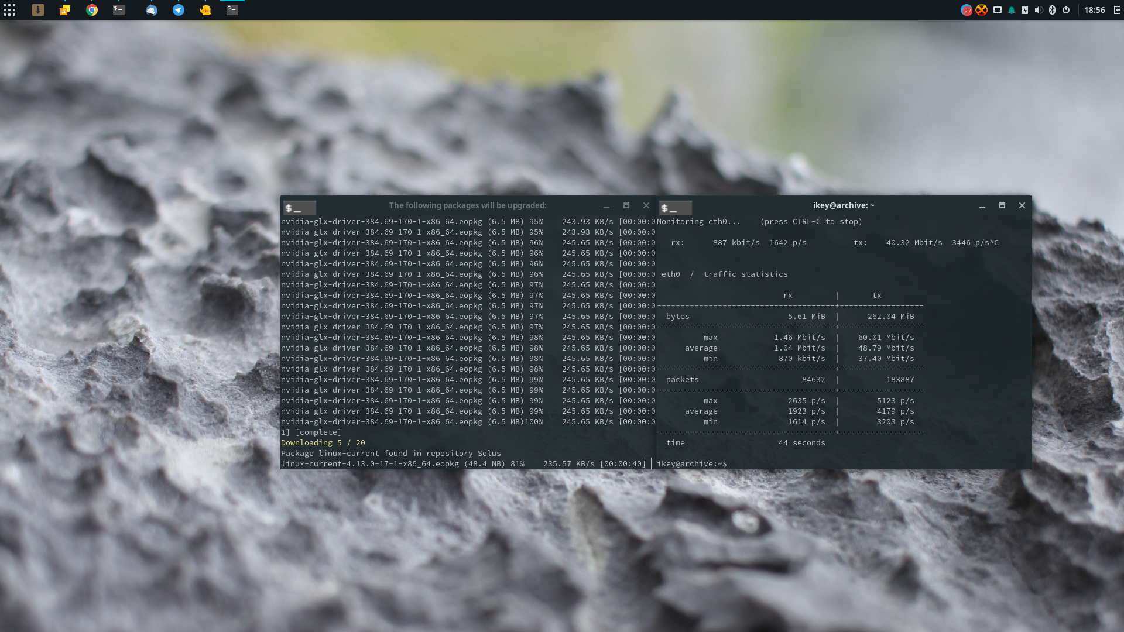Viewport: 1124px width, 632px height.
Task: Click the '183887' tx packets value
Action: click(900, 380)
